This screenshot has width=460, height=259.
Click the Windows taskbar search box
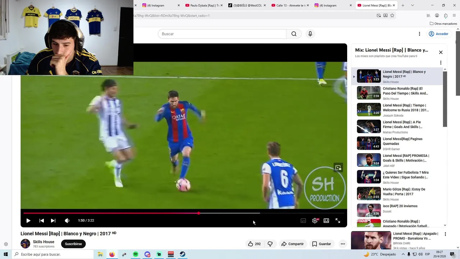[52, 254]
